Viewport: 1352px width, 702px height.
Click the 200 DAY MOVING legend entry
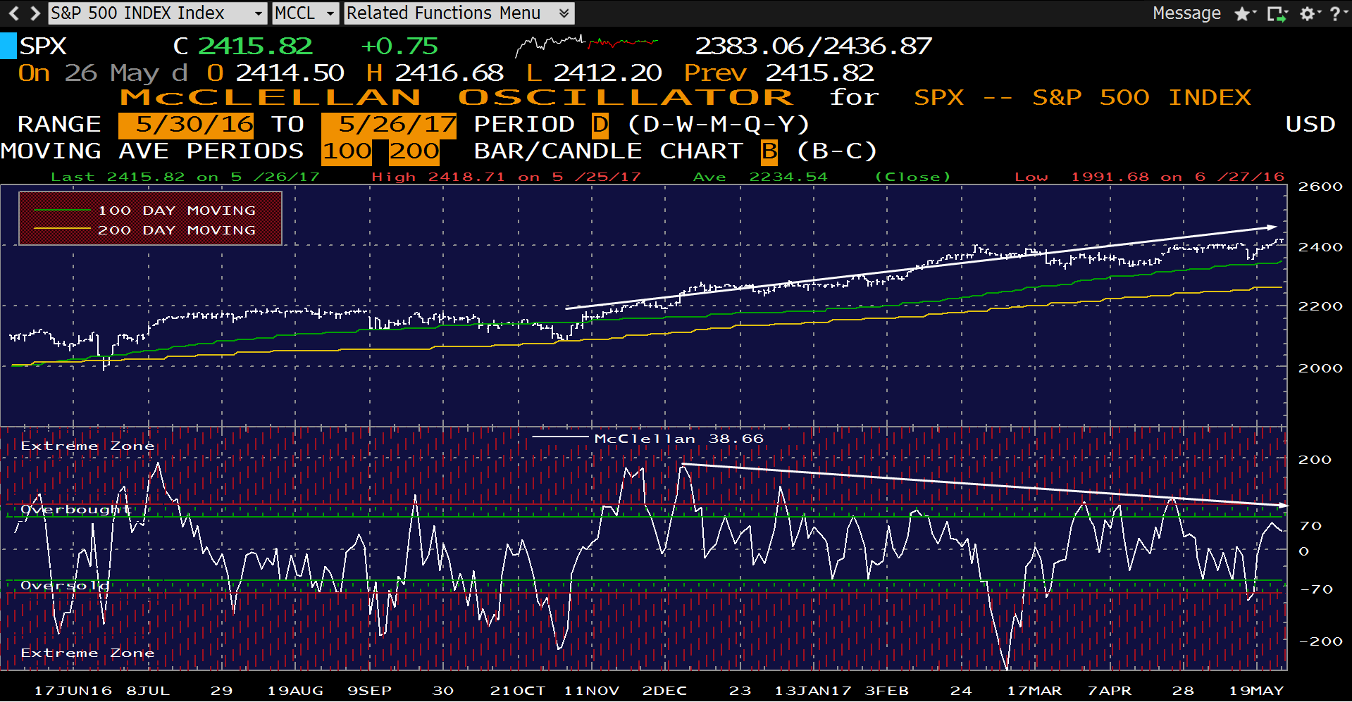[x=145, y=230]
